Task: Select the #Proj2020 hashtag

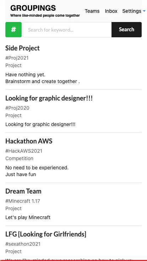Action: [17, 108]
